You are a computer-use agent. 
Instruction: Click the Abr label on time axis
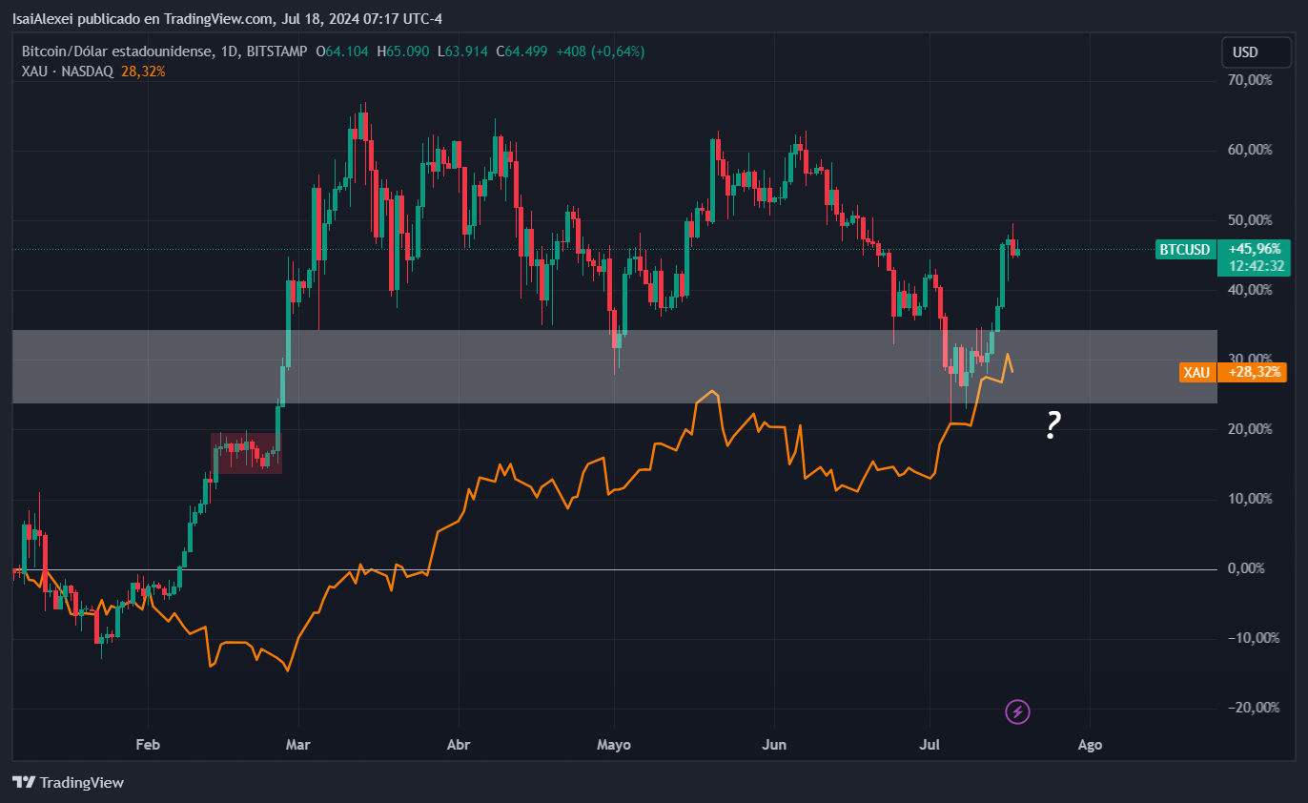click(460, 745)
